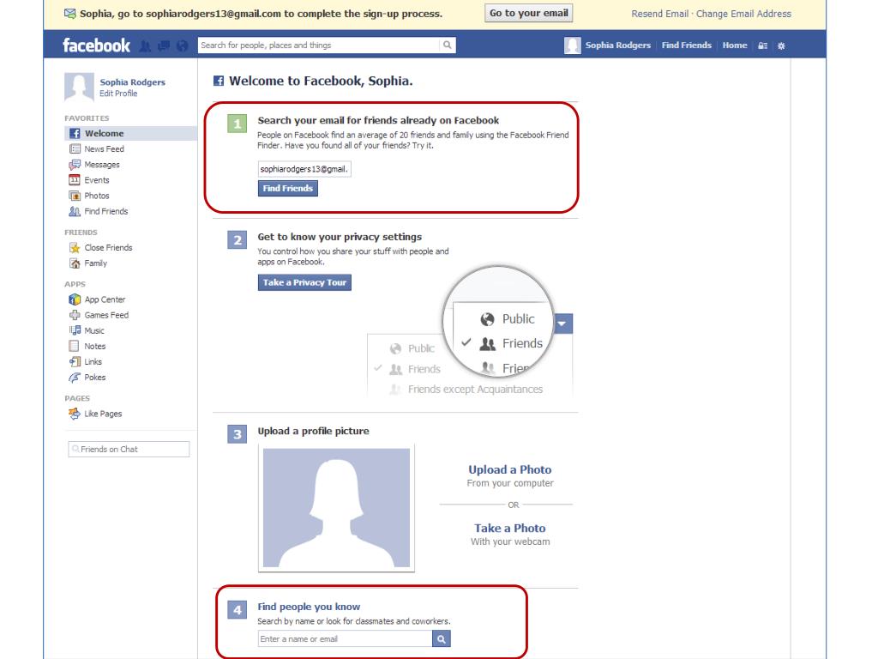Image resolution: width=878 pixels, height=659 pixels.
Task: Click Sophia Rodgers name in header
Action: pyautogui.click(x=617, y=45)
